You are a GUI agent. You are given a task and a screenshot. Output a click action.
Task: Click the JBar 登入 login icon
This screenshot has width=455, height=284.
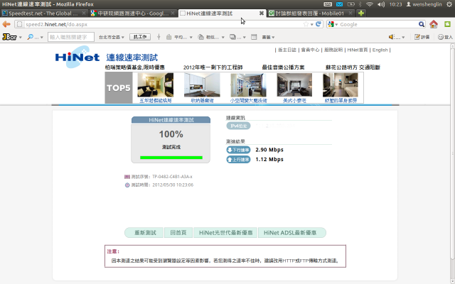pos(445,37)
